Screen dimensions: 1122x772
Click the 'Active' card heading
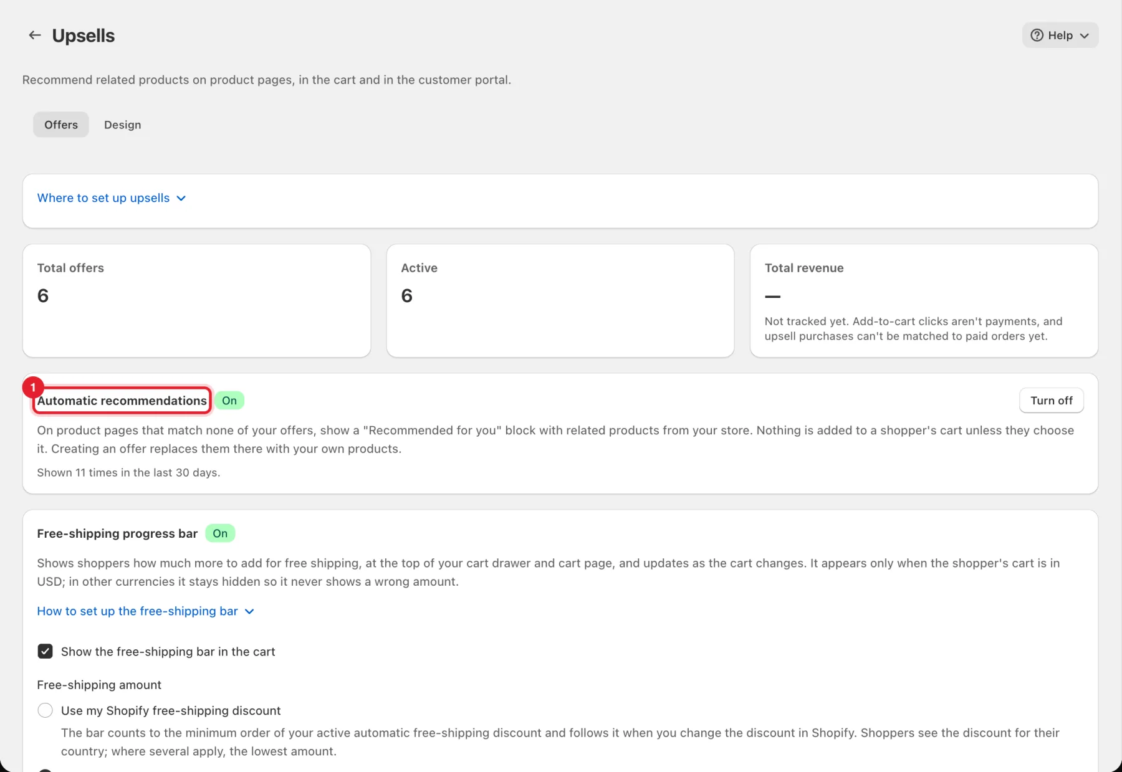419,268
